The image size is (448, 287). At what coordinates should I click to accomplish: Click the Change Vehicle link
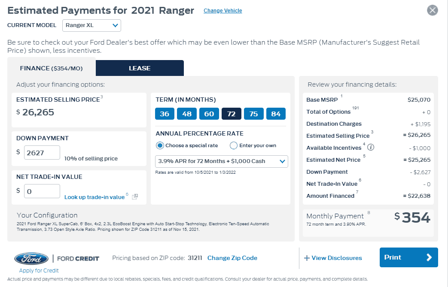pos(223,11)
